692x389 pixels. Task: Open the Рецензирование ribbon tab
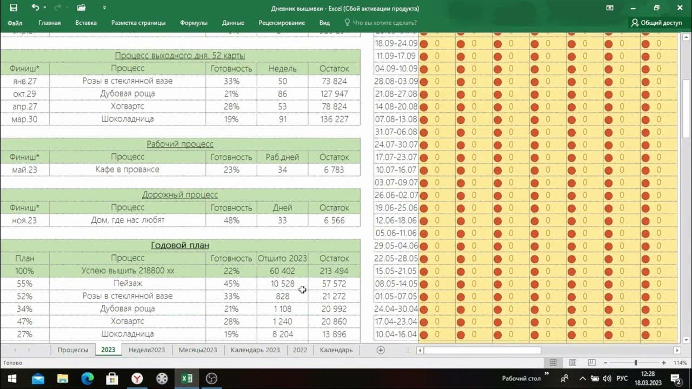[282, 23]
